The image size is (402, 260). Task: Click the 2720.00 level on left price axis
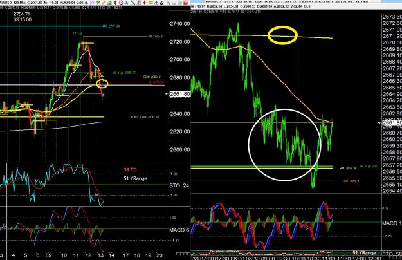[x=179, y=42]
